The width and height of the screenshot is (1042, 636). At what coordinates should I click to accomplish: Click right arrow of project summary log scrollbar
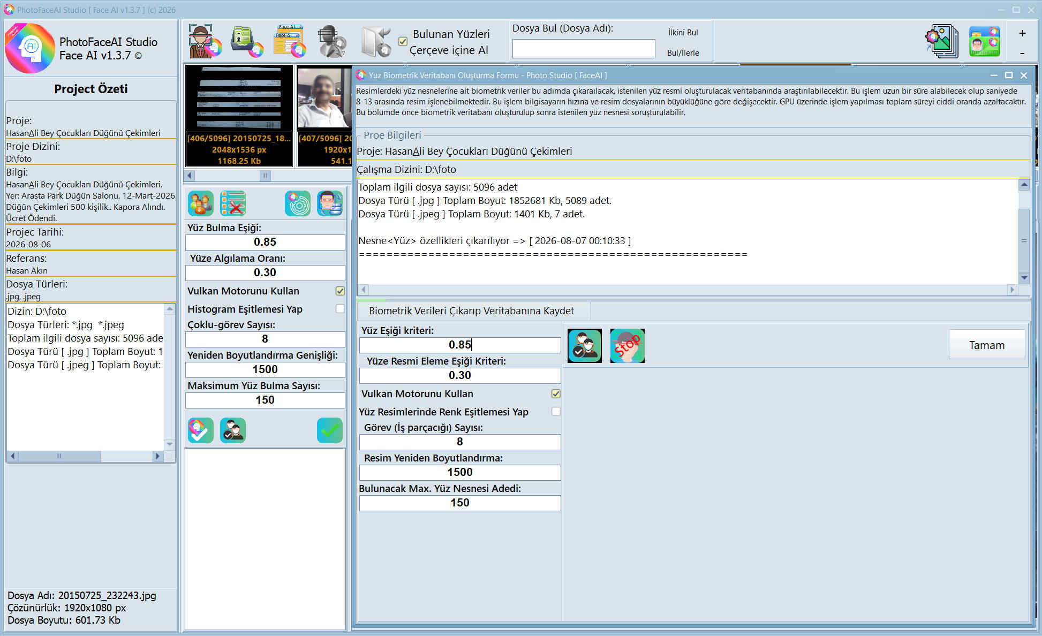[157, 457]
